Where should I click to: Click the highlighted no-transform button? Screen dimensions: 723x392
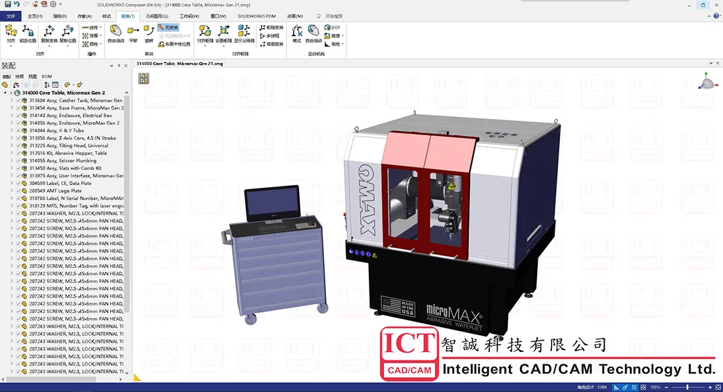(168, 28)
